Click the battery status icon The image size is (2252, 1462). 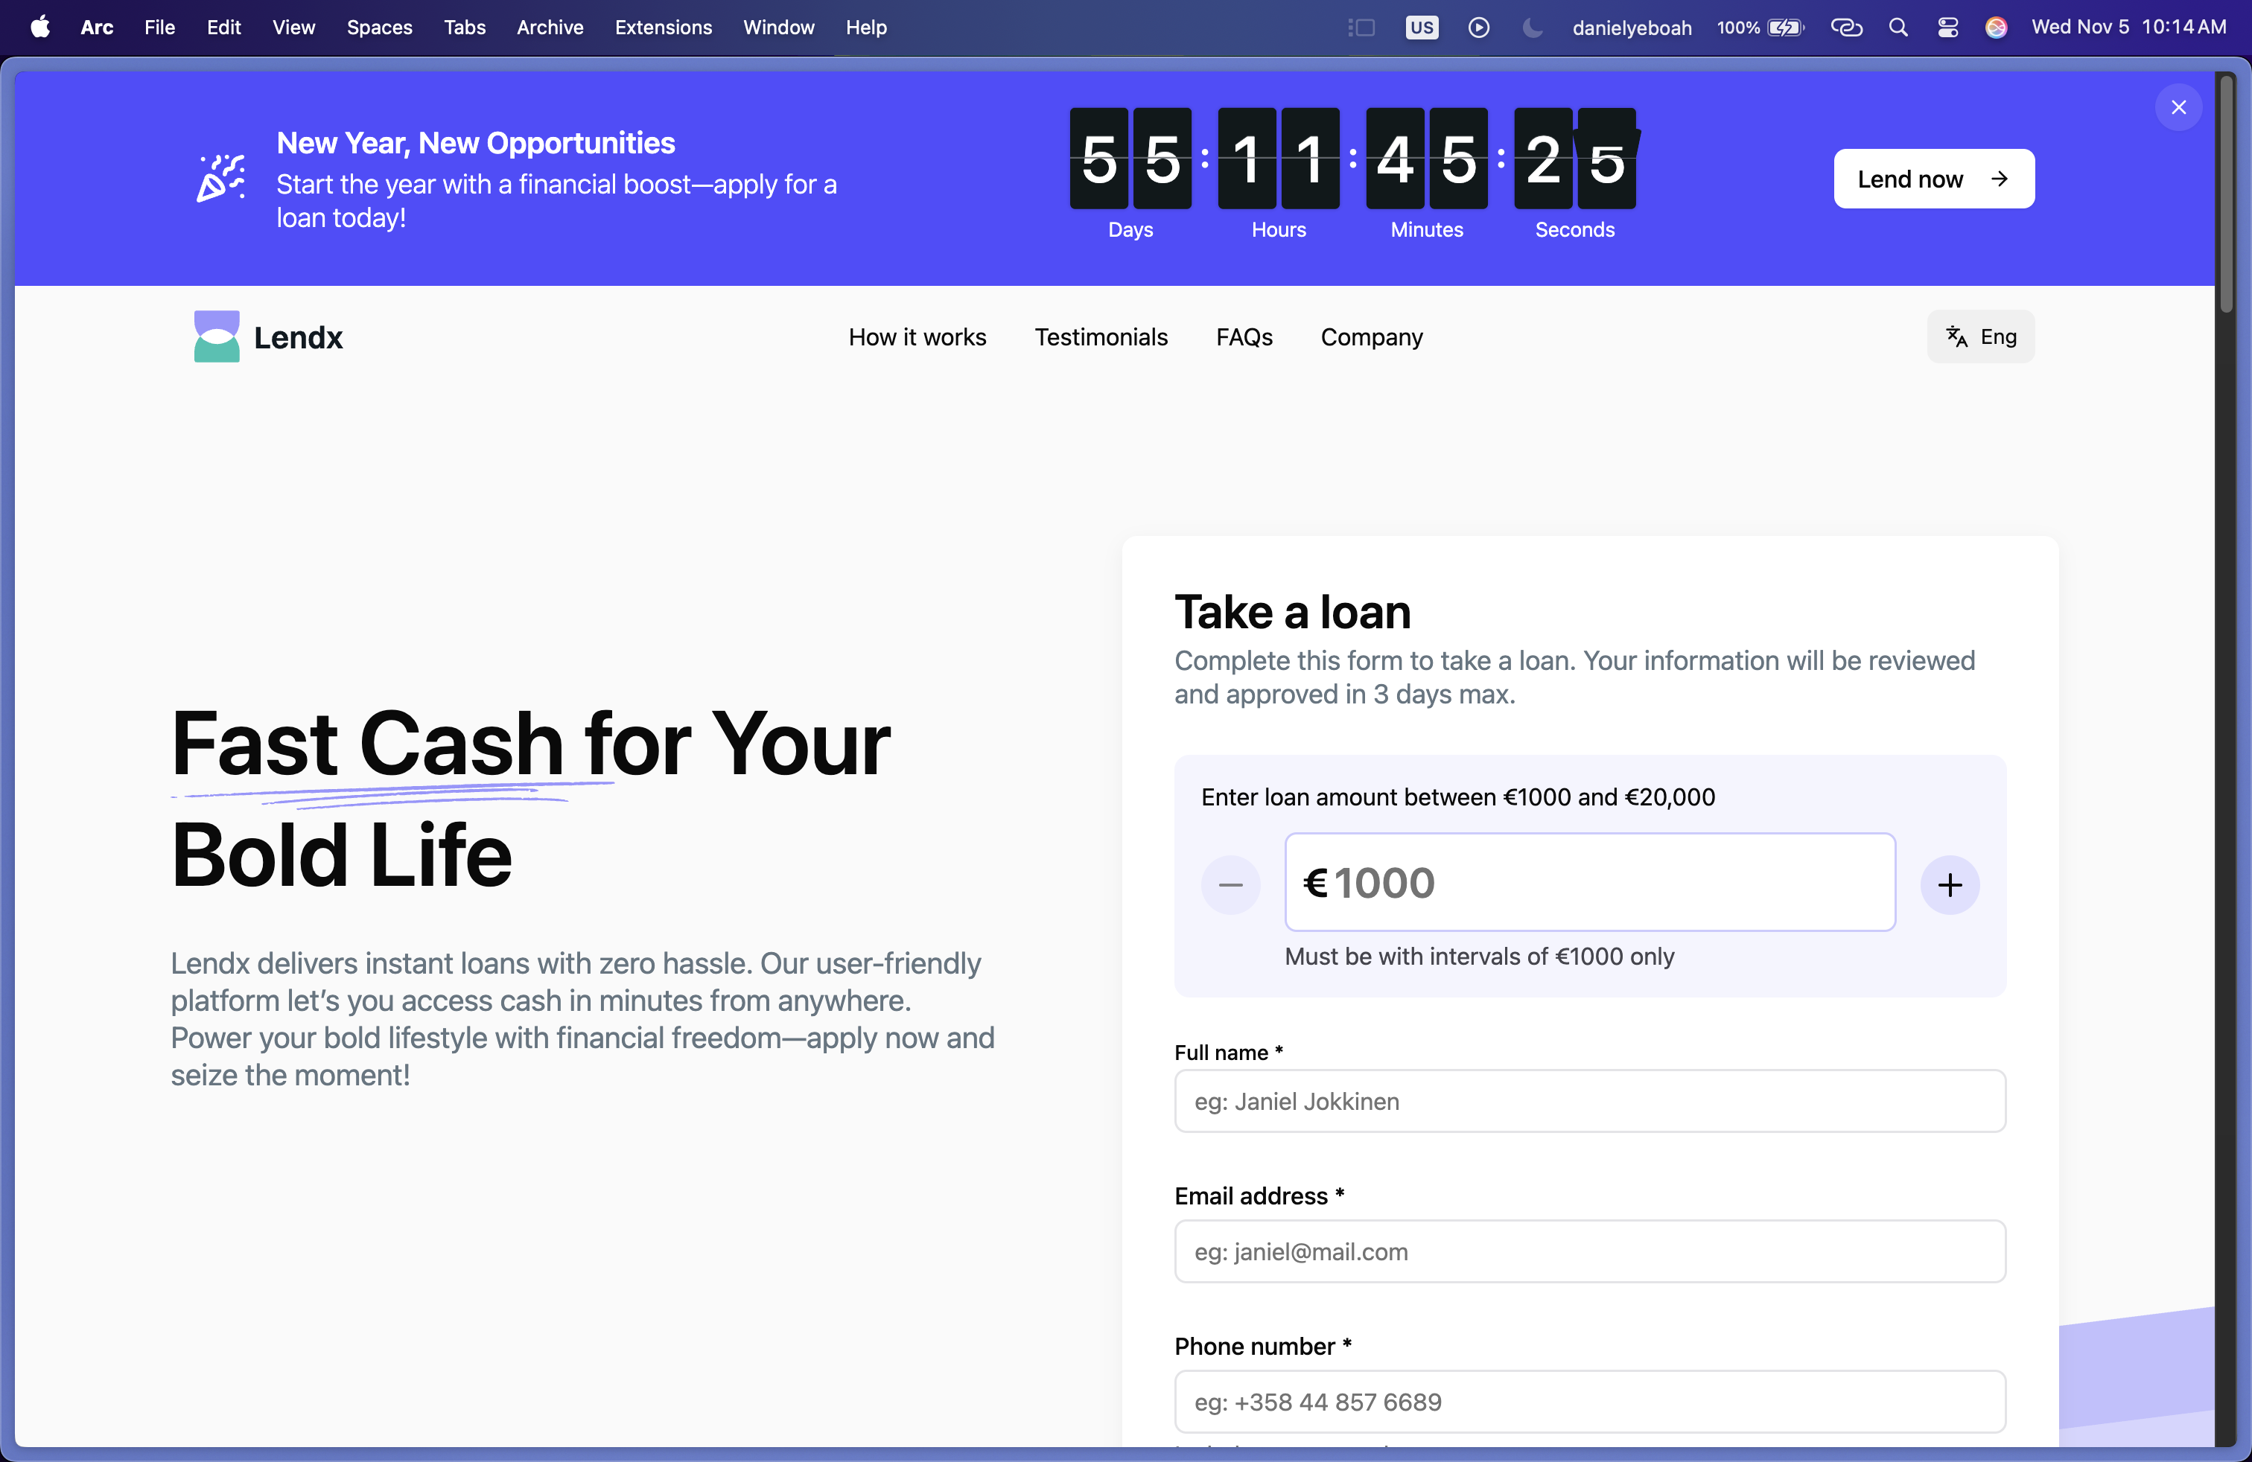click(x=1786, y=28)
